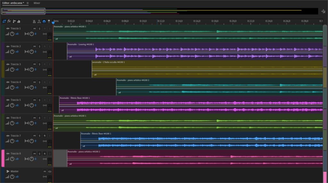The image size is (328, 183).
Task: Show the EQ track controls
Action: tap(19, 21)
